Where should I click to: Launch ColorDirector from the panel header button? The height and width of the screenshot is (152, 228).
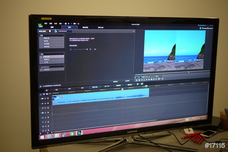click(x=62, y=31)
